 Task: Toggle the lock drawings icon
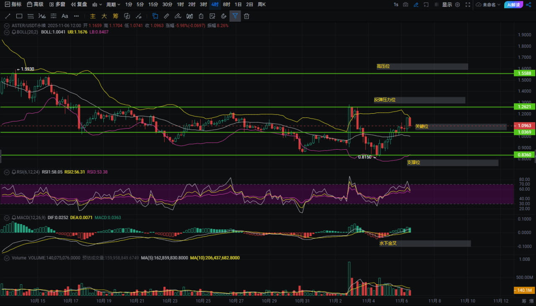(x=201, y=16)
